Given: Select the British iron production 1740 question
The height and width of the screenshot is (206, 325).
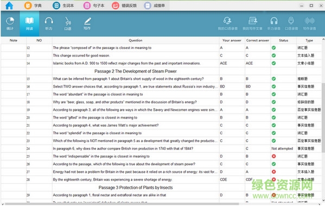Looking at the screenshot, I should point(161,148).
